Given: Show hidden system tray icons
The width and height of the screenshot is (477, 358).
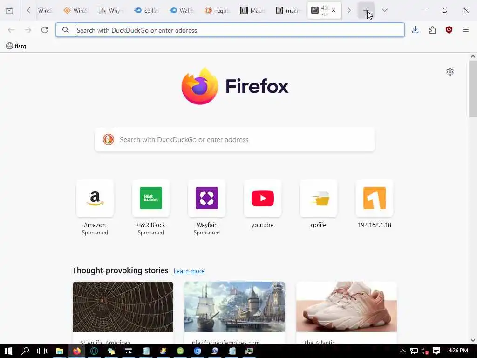Looking at the screenshot, I should pyautogui.click(x=403, y=351).
